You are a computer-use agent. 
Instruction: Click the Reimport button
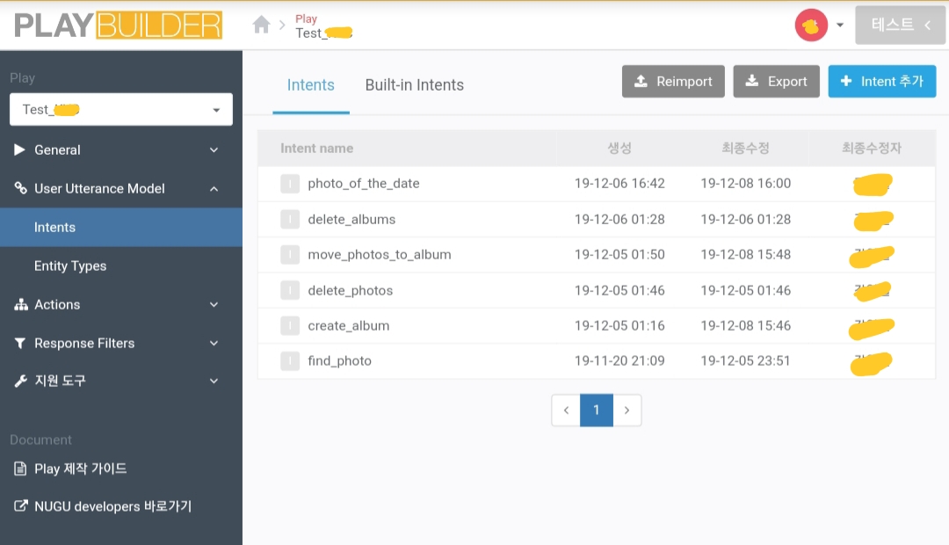pos(673,81)
